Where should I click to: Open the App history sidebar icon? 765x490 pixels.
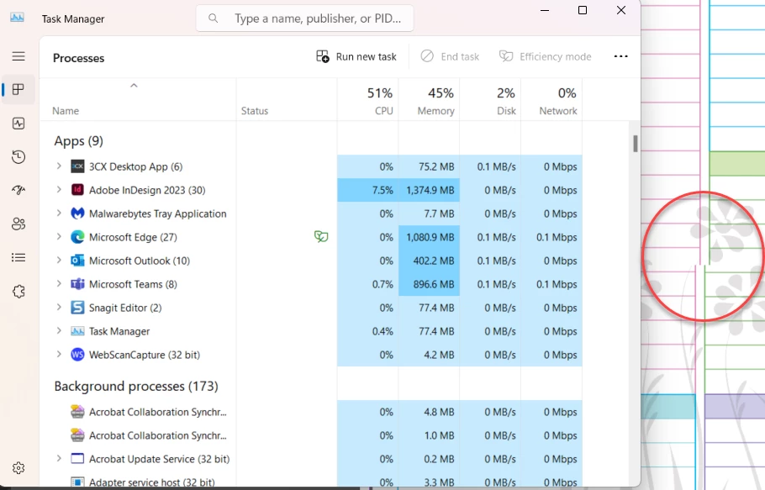18,157
